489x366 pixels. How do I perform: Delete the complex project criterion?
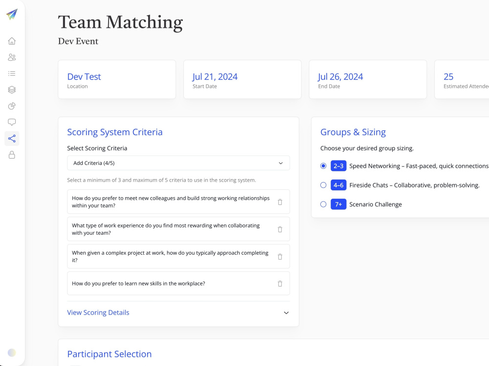point(280,257)
